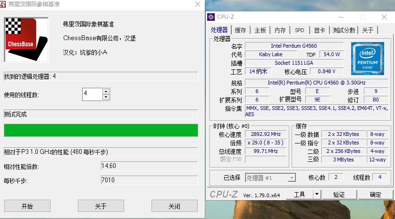
Task: Decrease thread count with down spinner arrow
Action: click(106, 97)
